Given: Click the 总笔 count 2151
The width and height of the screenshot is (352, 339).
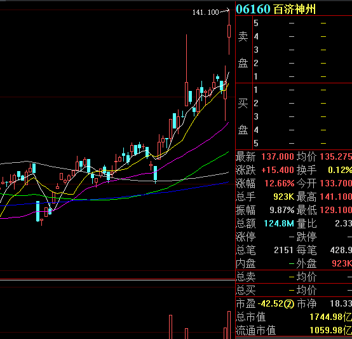Looking at the screenshot, I should click(283, 250).
